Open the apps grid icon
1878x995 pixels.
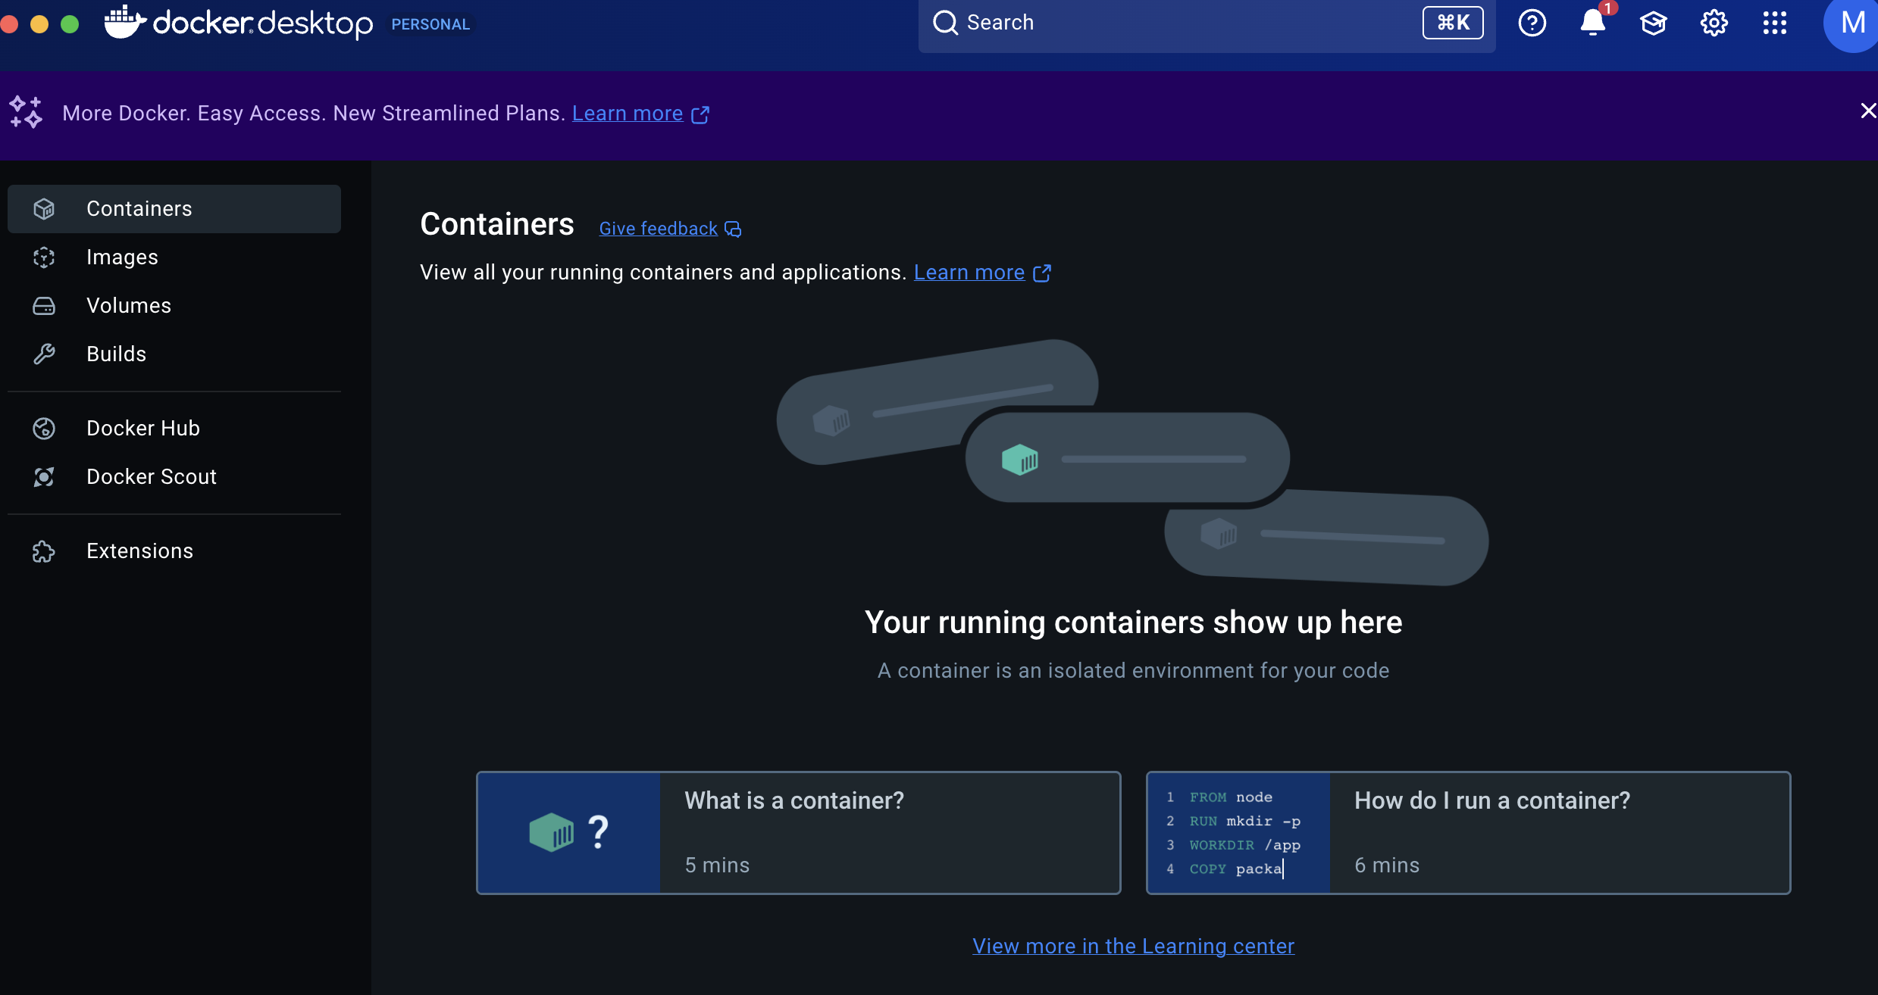(x=1774, y=23)
